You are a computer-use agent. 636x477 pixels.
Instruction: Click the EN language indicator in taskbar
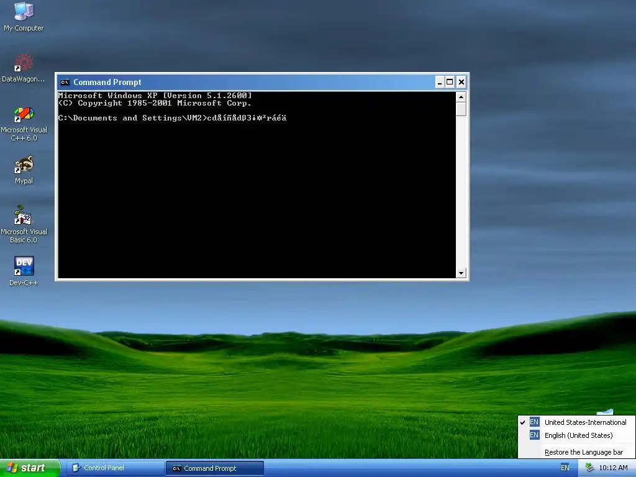565,468
